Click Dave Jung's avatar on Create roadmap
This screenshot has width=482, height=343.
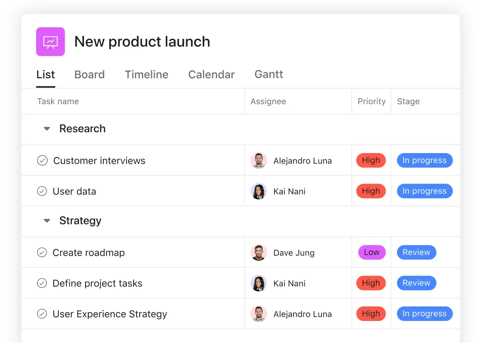(259, 253)
